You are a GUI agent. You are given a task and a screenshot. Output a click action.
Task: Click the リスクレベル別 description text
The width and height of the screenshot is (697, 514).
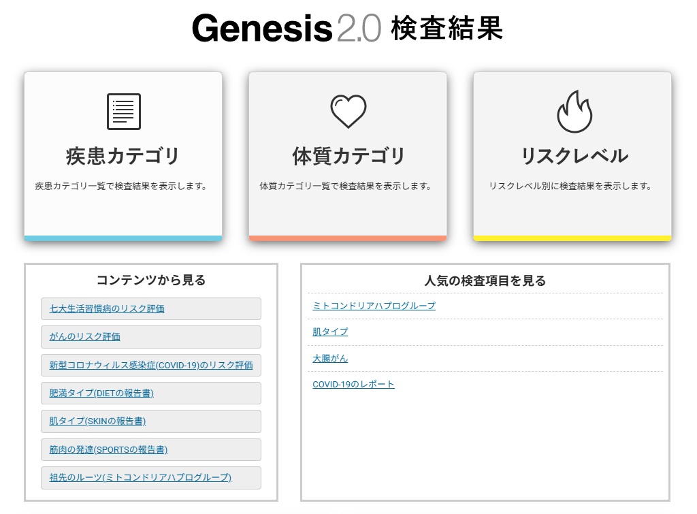click(570, 185)
